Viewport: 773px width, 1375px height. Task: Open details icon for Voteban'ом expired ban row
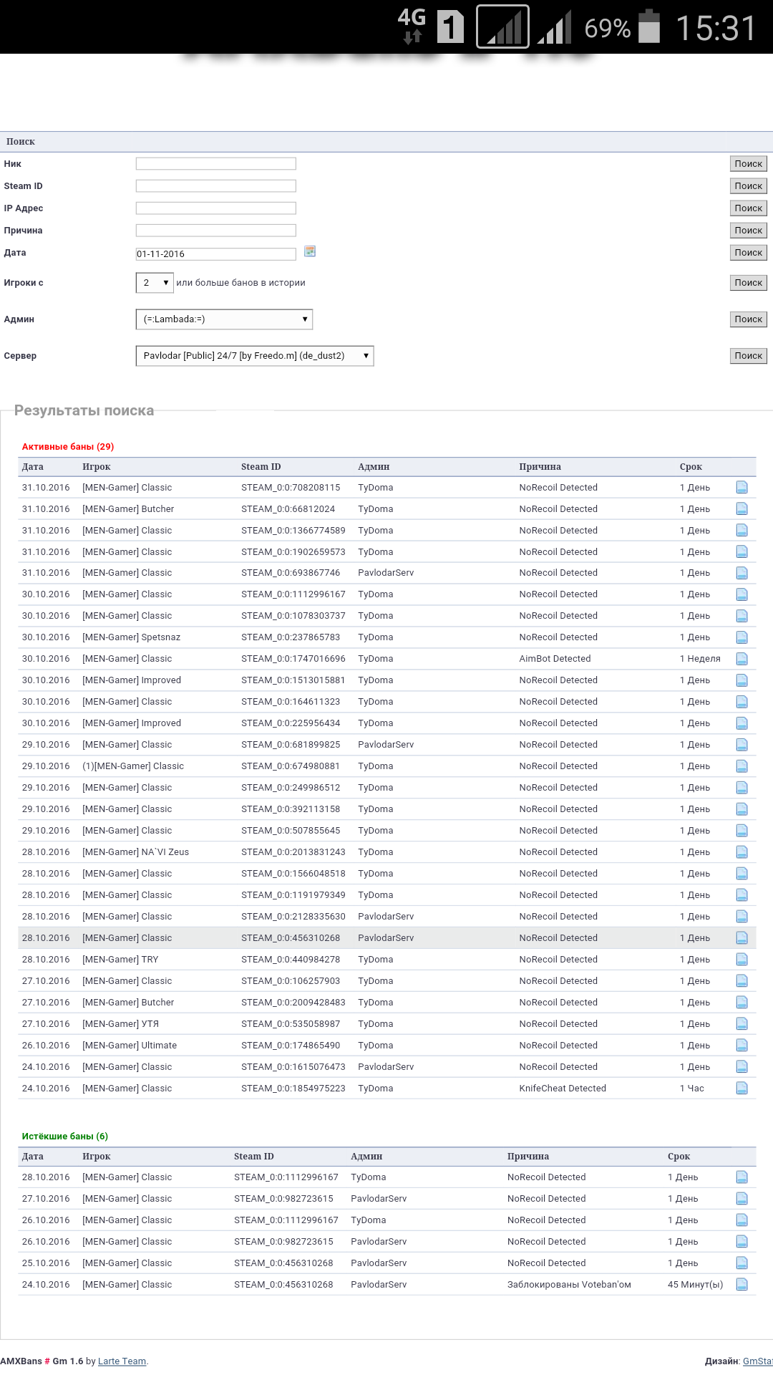(742, 1285)
